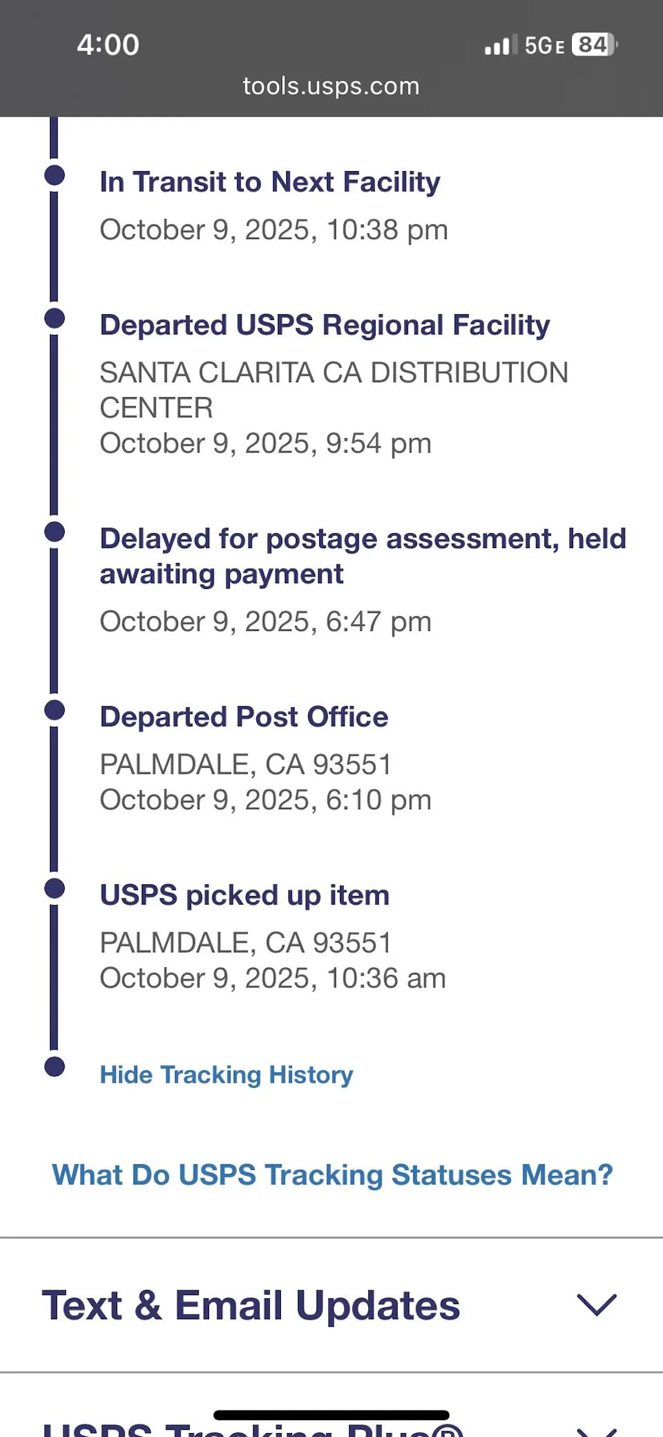
Task: Tap the home indicator bar
Action: coord(331,1415)
